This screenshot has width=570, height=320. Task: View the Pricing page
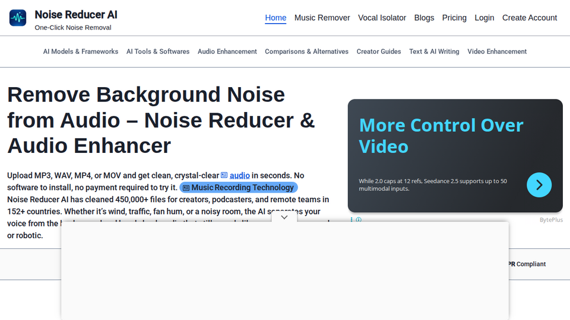(454, 18)
